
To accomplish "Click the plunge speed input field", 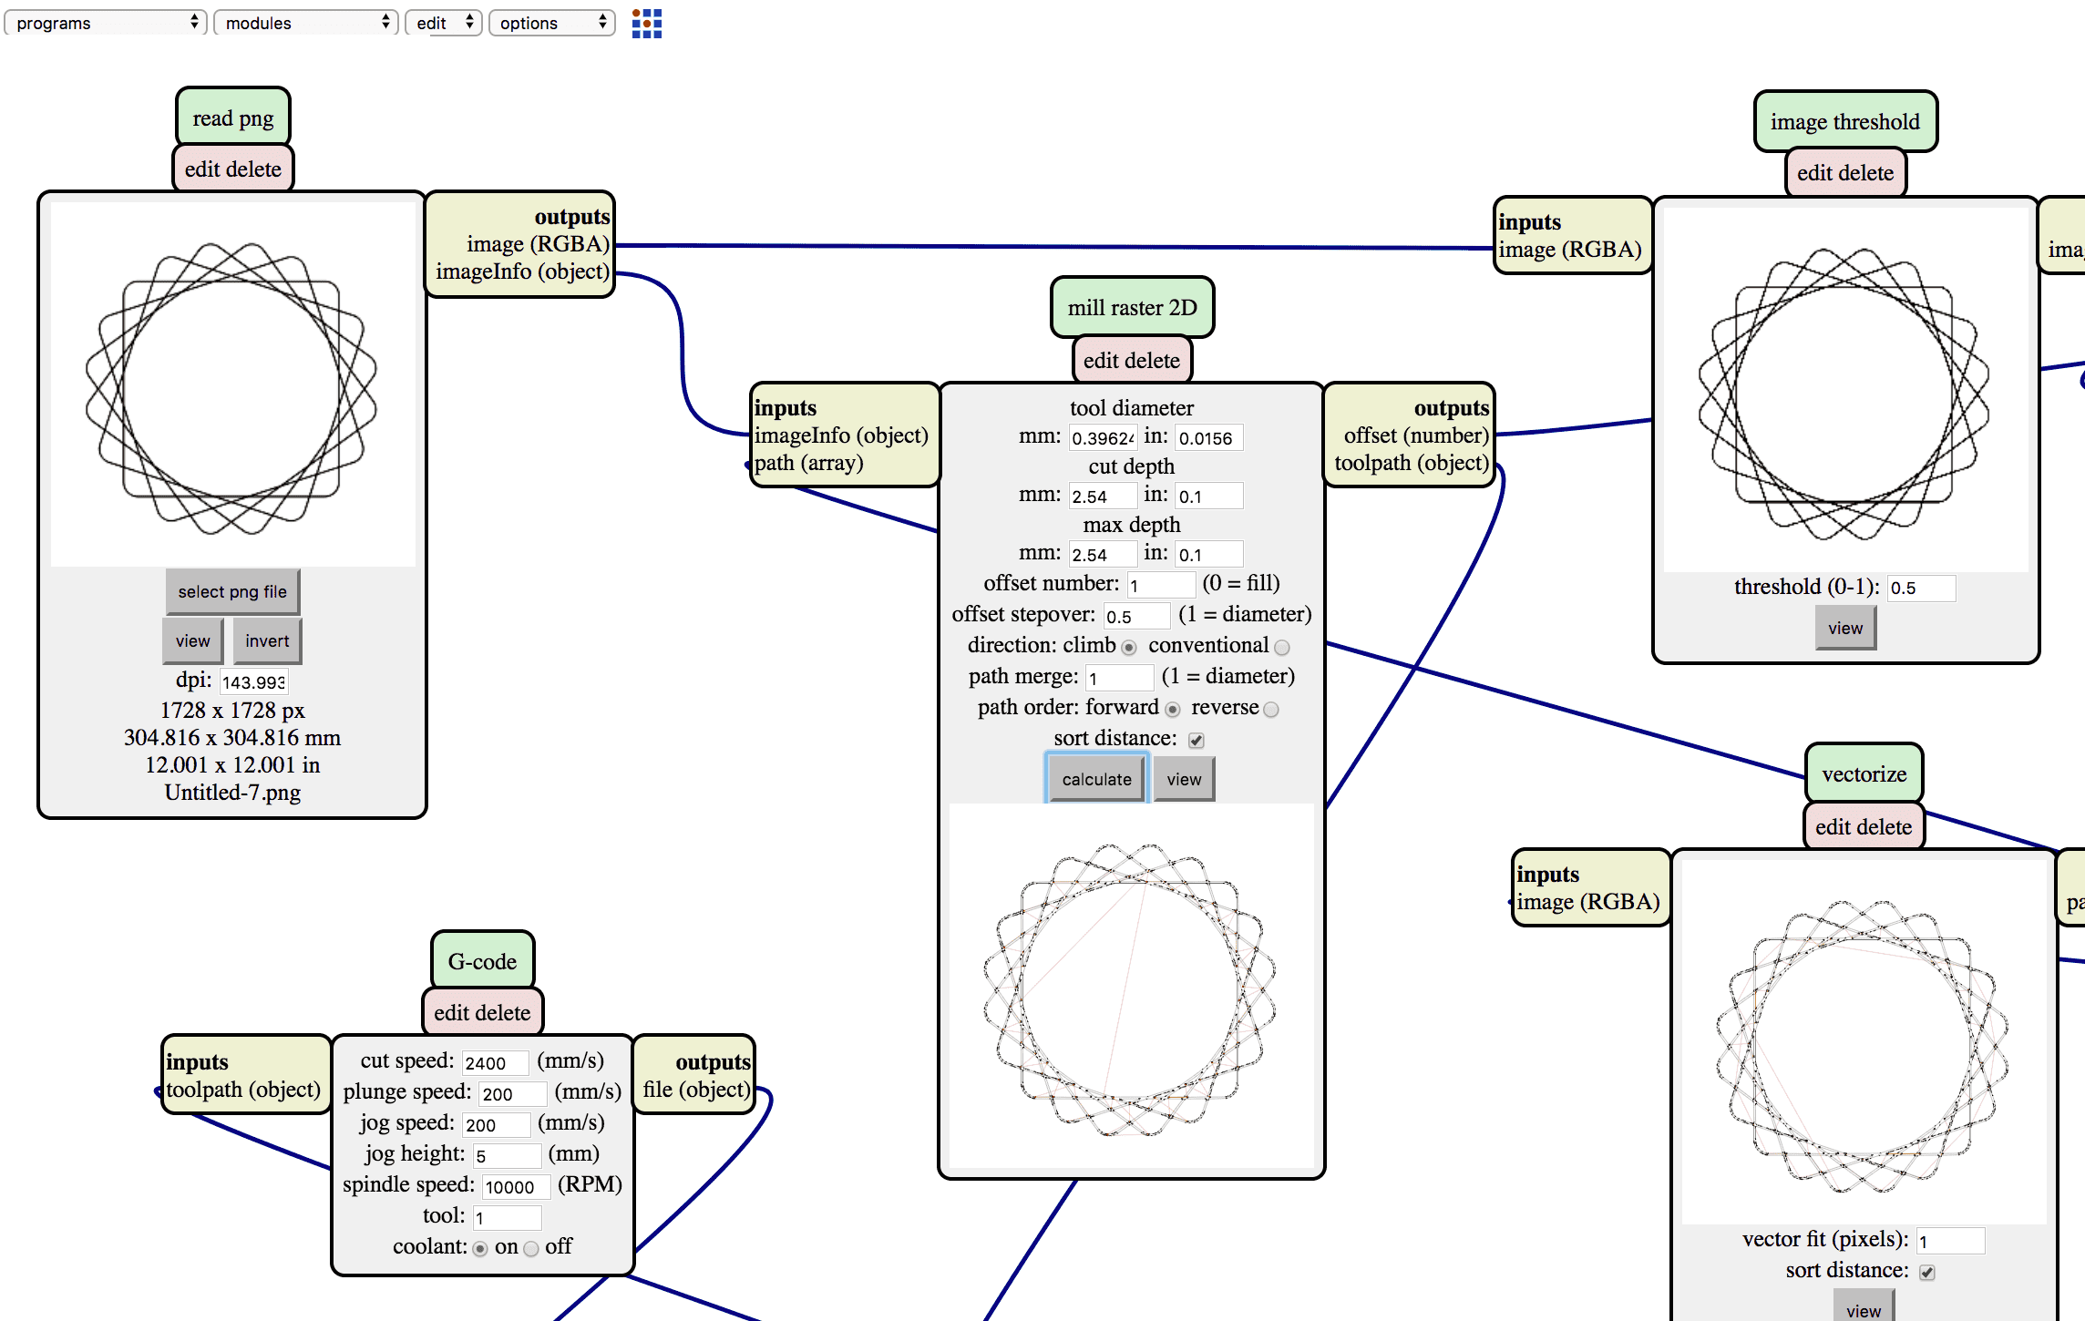I will (x=513, y=1094).
